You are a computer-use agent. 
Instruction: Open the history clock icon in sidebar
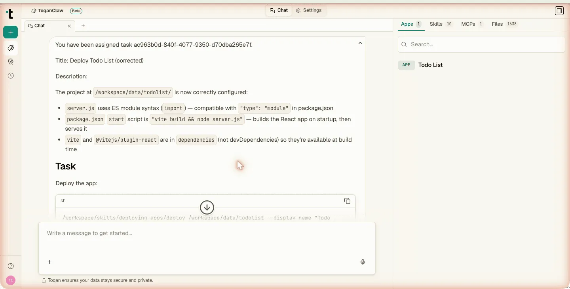[x=11, y=76]
